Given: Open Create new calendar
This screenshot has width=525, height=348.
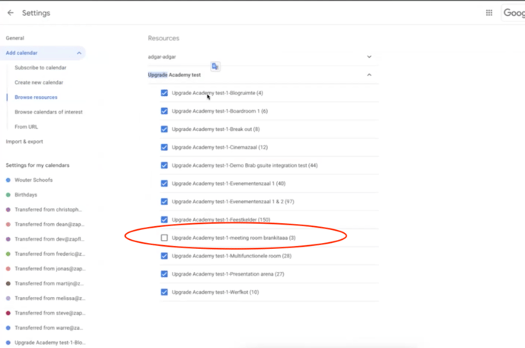Looking at the screenshot, I should tap(39, 82).
